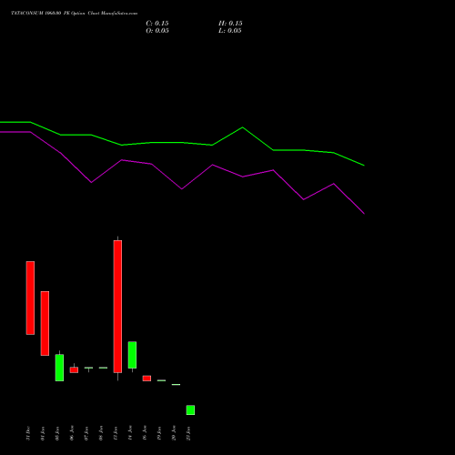Image resolution: width=455 pixels, height=455 pixels.
Task: Click the '19 Jan' date label
Action: pos(159,433)
